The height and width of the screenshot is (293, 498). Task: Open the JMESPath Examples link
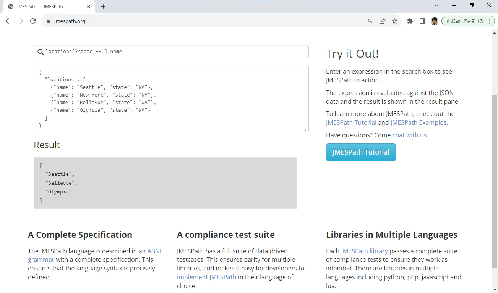tap(418, 122)
